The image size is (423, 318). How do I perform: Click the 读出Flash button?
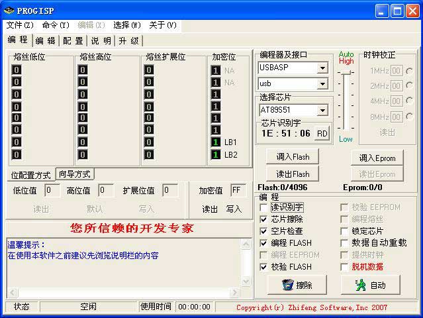293,174
